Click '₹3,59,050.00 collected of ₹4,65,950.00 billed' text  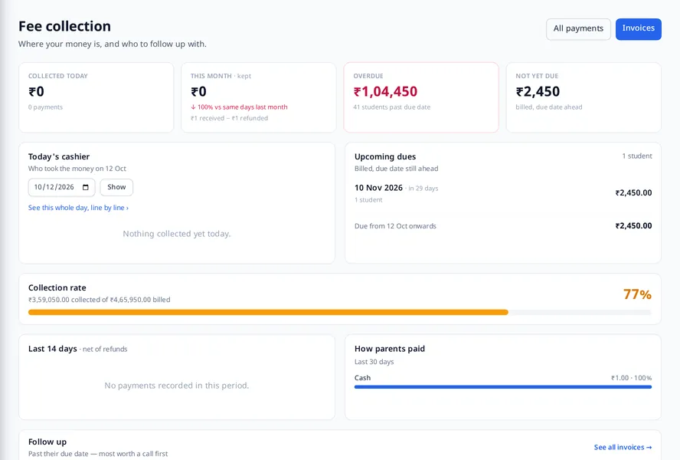100,299
